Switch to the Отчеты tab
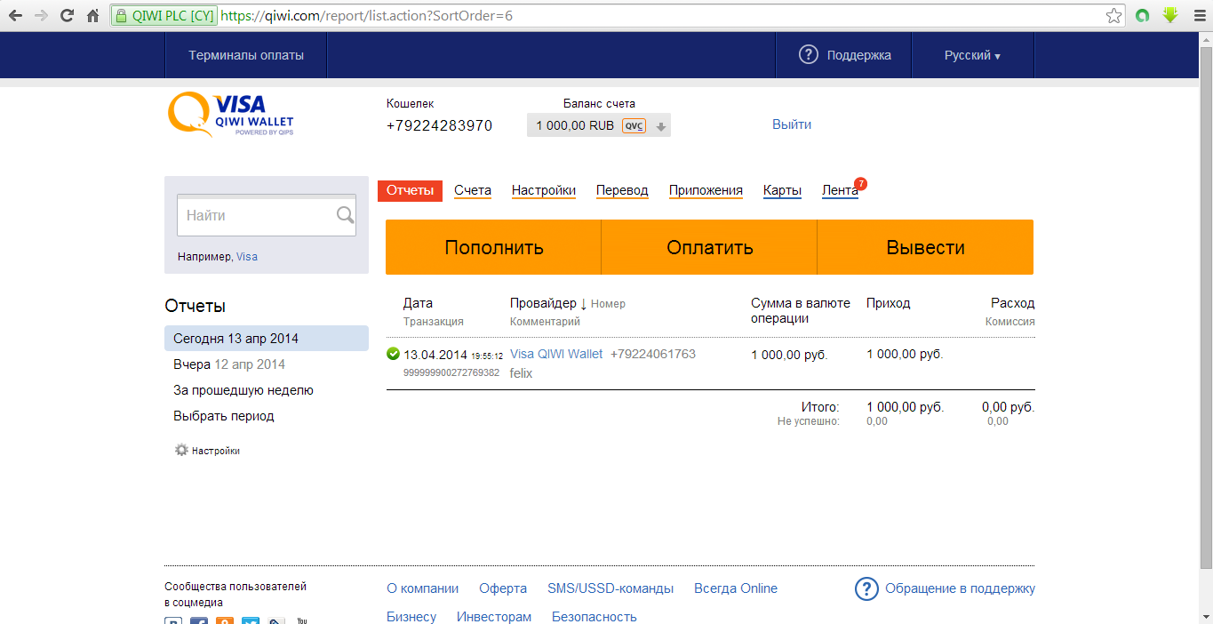This screenshot has height=624, width=1213. pos(410,190)
